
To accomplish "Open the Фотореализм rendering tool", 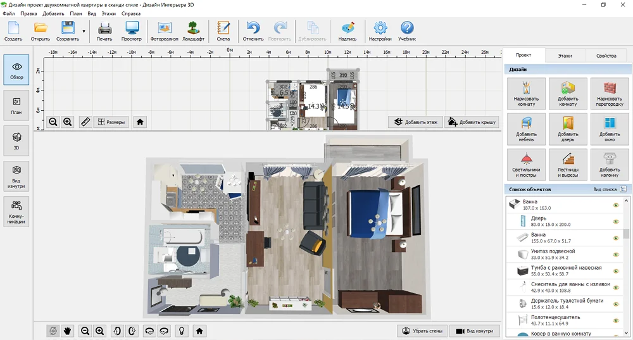I will [x=164, y=30].
